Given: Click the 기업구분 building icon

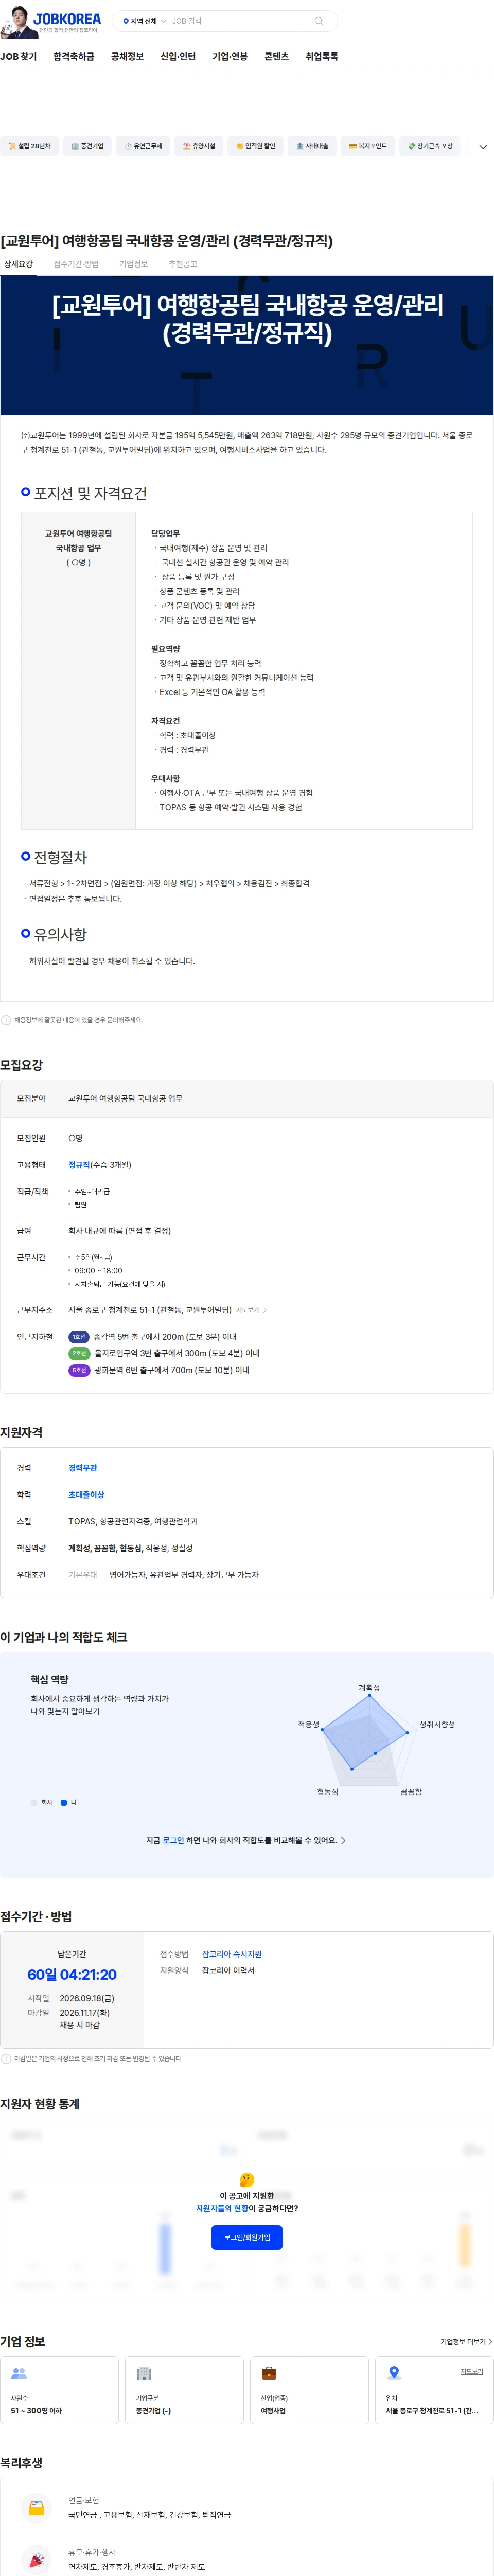Looking at the screenshot, I should coord(144,2373).
